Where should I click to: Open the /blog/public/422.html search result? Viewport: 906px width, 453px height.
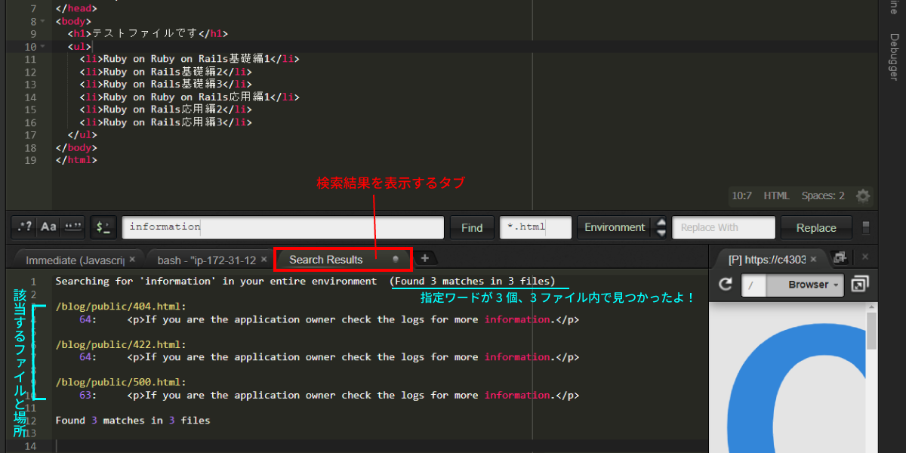pyautogui.click(x=121, y=344)
